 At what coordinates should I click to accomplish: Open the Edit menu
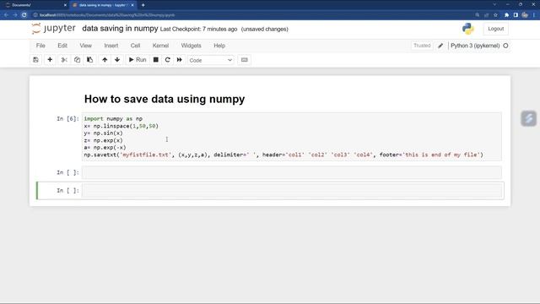tap(62, 46)
